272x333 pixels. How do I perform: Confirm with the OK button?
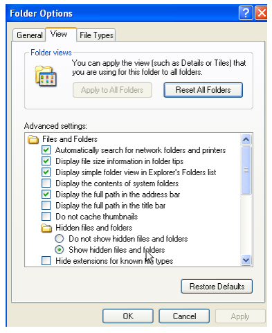click(x=128, y=316)
